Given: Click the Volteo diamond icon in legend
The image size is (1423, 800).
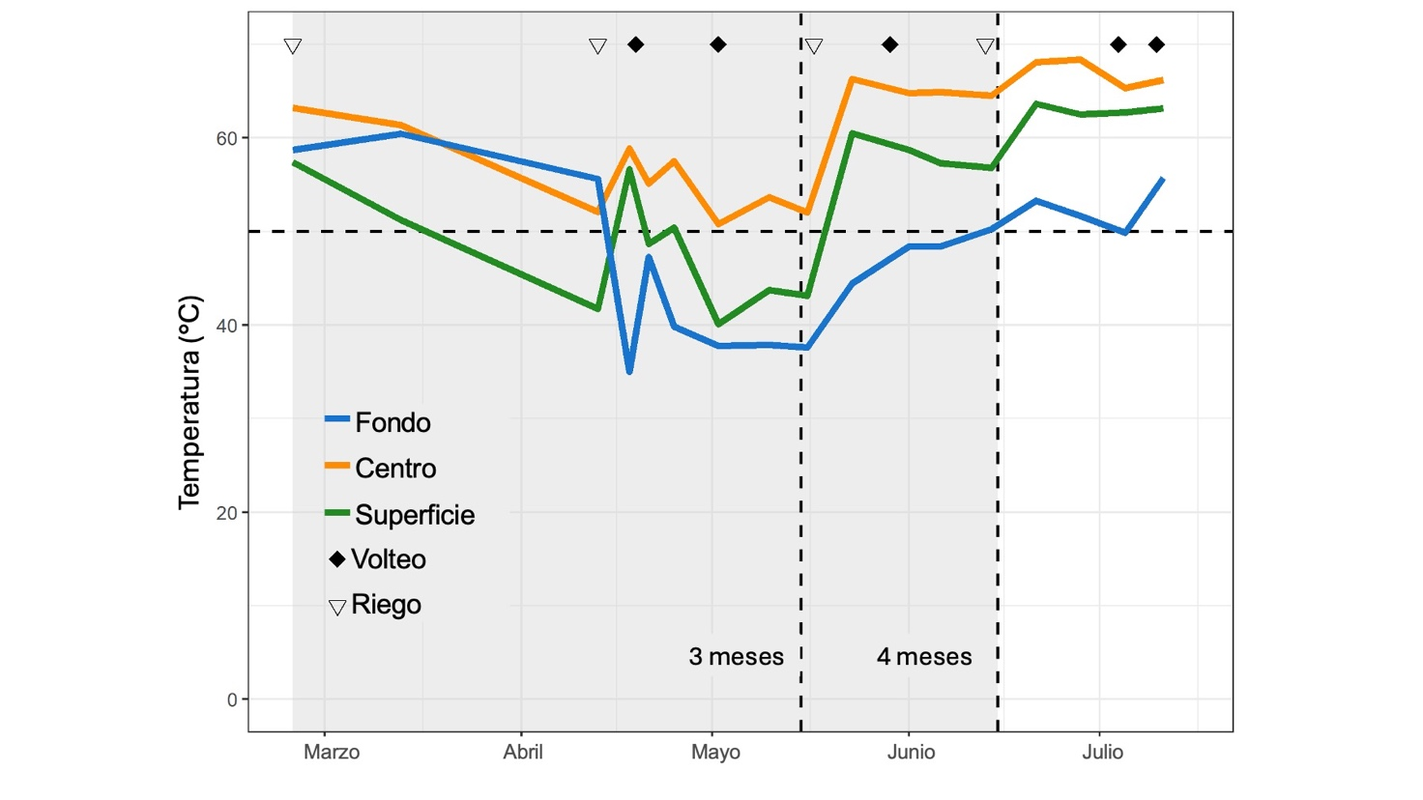Looking at the screenshot, I should [337, 559].
